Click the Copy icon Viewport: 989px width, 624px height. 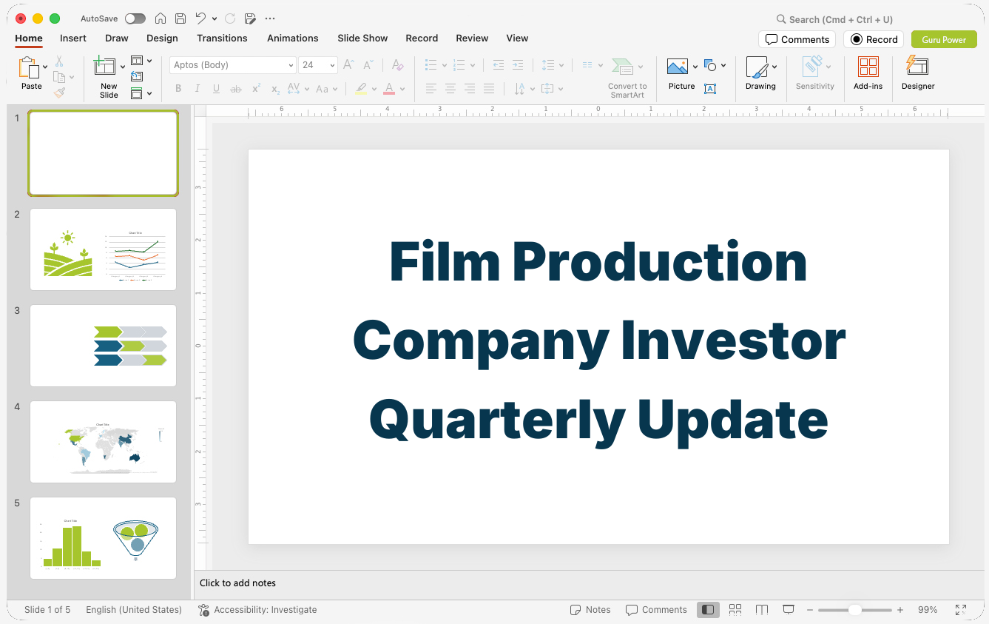pos(59,77)
